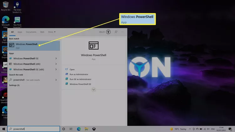The width and height of the screenshot is (235, 132).
Task: Click the weather 16°C Sunny widget
Action: 178,129
